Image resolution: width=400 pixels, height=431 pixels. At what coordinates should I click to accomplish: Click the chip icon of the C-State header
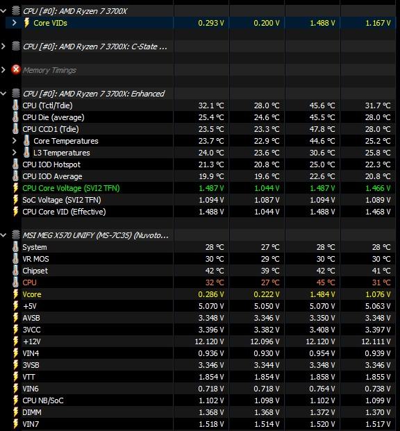coord(16,47)
